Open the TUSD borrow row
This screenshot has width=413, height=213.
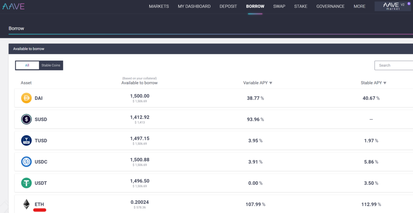(214, 141)
